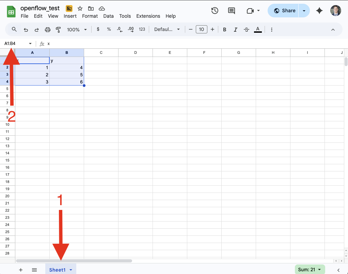
Task: Select the paint format tool
Action: click(58, 30)
